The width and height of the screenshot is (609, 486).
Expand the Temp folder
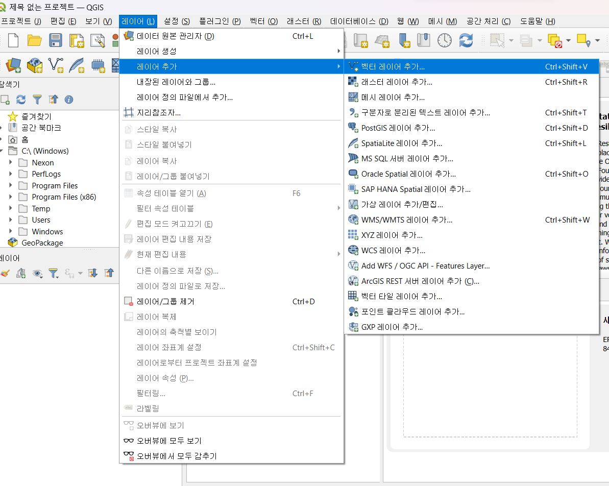click(11, 208)
